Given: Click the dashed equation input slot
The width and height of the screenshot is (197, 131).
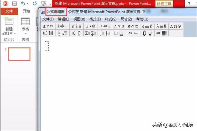Looking at the screenshot, I should pos(47,46).
